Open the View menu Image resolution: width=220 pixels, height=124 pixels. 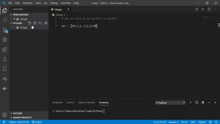[38, 3]
